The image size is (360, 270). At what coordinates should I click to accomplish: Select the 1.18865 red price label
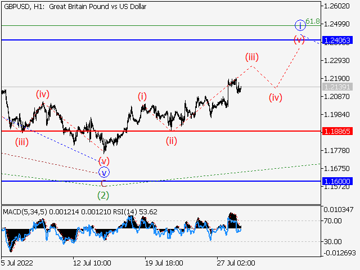coord(337,131)
